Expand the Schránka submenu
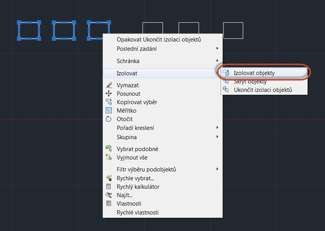The image size is (325, 231). tap(217, 61)
